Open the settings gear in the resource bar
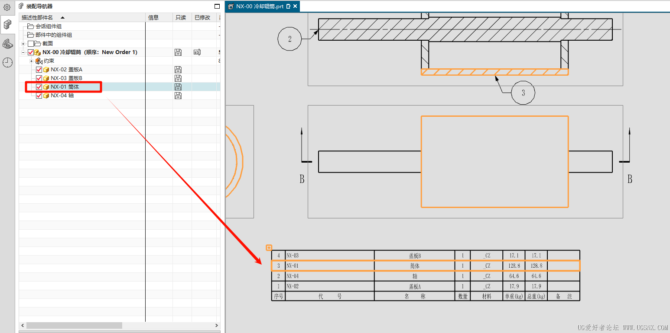This screenshot has height=333, width=670. (x=7, y=7)
